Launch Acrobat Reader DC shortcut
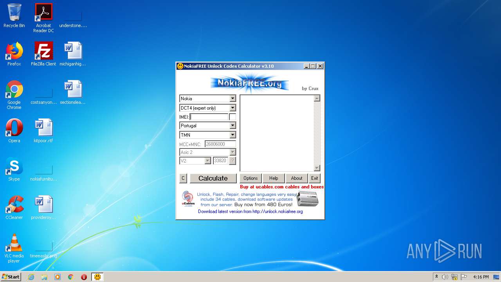The height and width of the screenshot is (282, 501). 43,18
